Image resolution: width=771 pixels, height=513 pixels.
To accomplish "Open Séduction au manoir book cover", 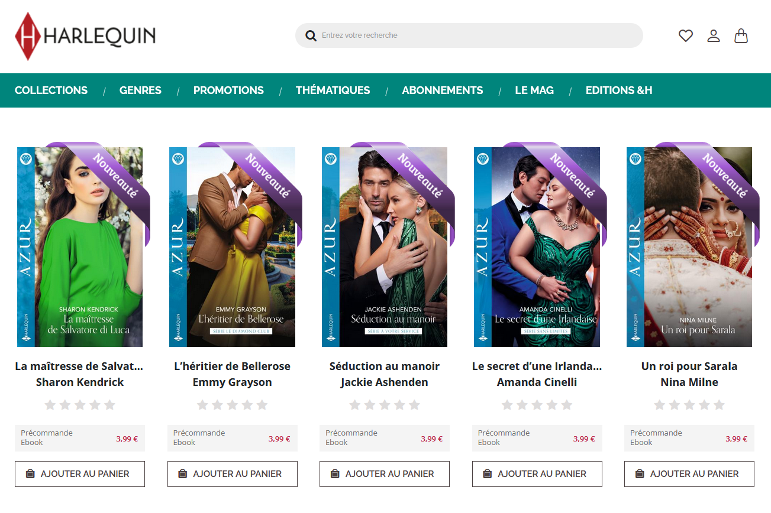I will click(x=385, y=247).
